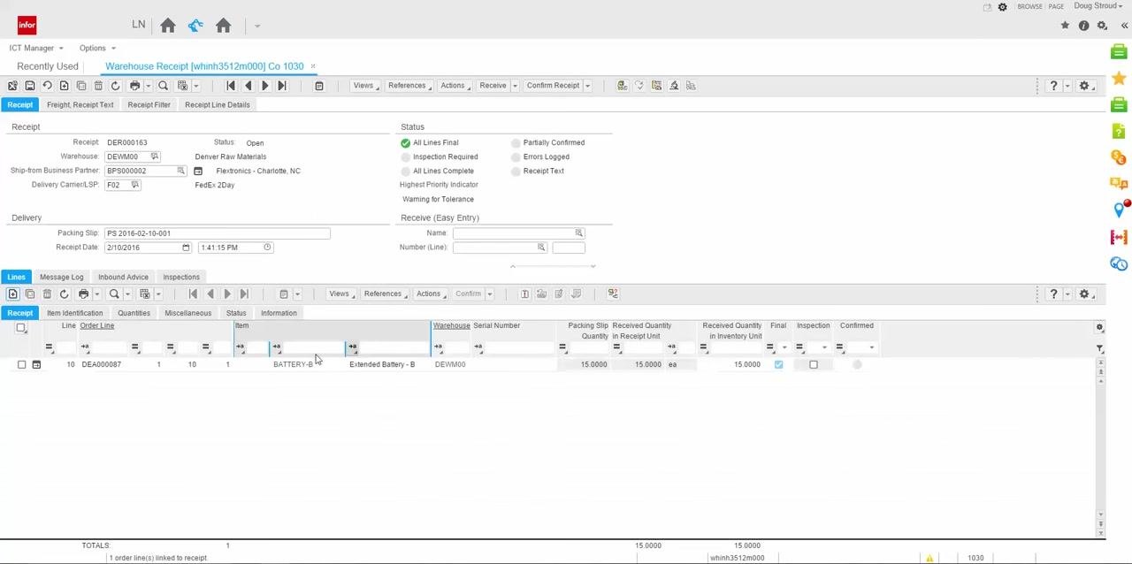
Task: Open the first home icon in header
Action: click(168, 26)
